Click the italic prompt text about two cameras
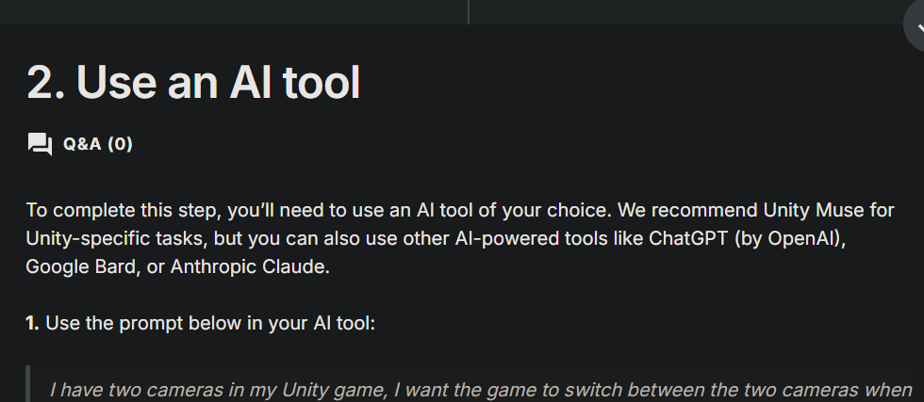924x402 pixels. (471, 389)
